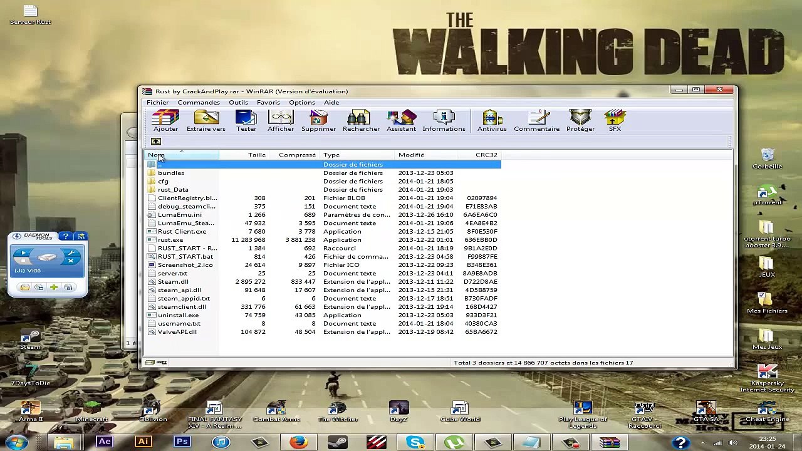802x451 pixels.
Task: Select the Steam.dll file
Action: pyautogui.click(x=323, y=282)
